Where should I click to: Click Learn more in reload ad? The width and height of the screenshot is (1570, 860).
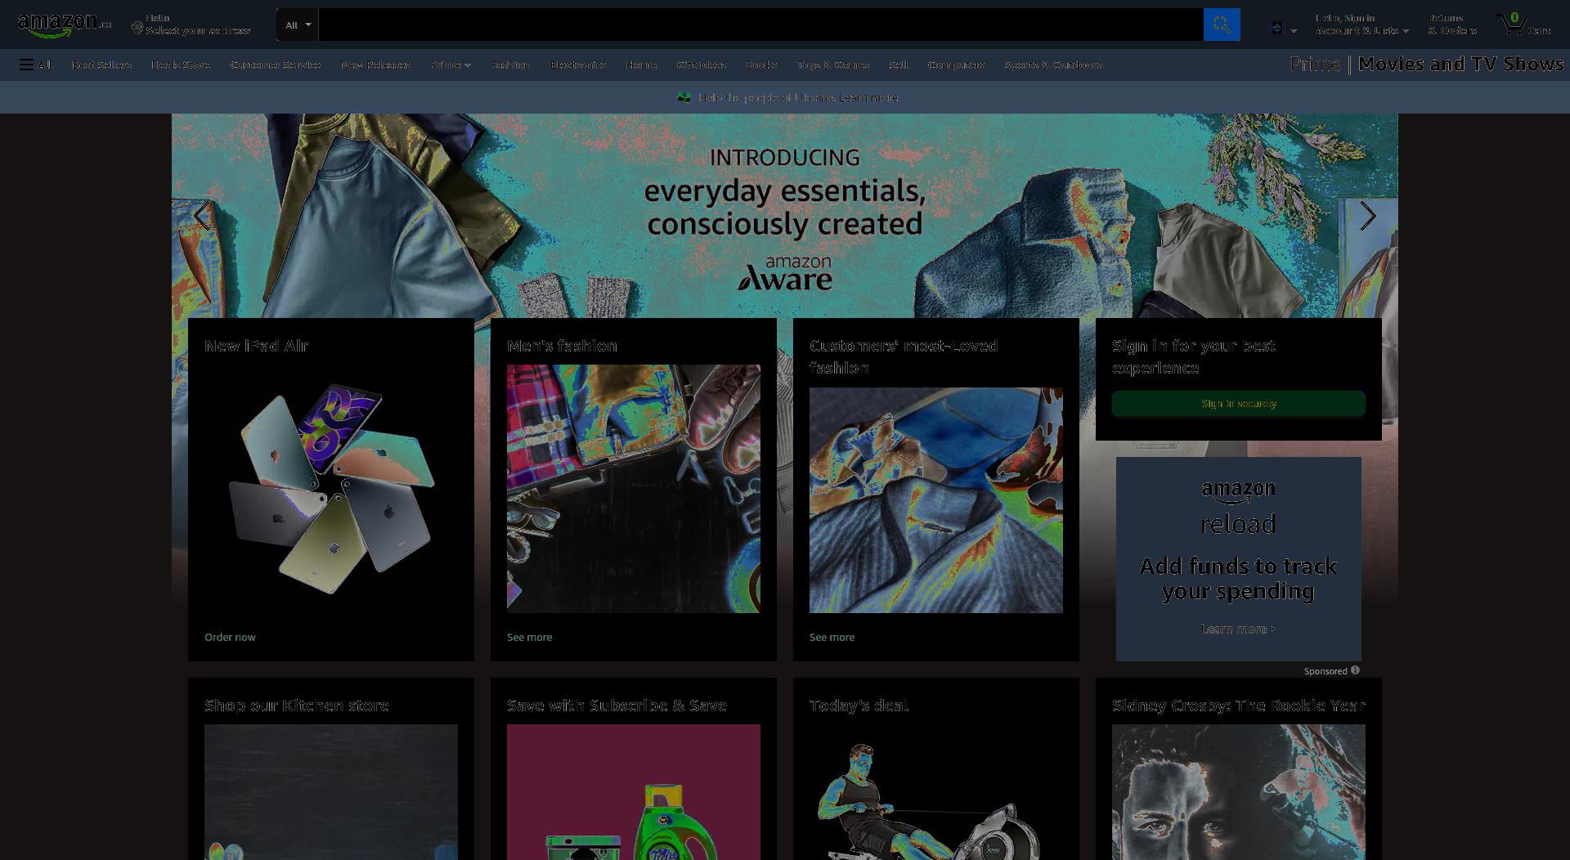click(1238, 629)
